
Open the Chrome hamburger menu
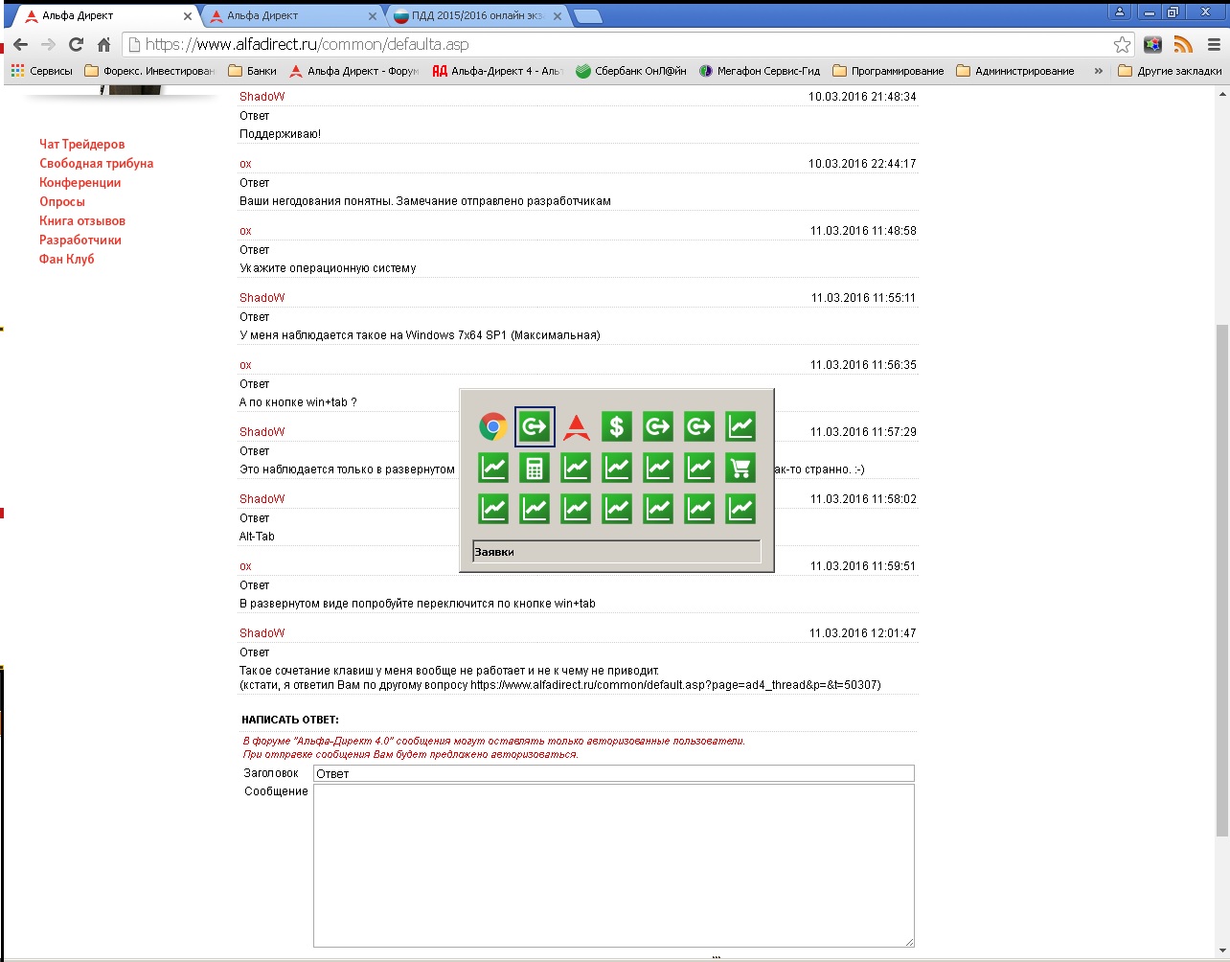[x=1214, y=45]
